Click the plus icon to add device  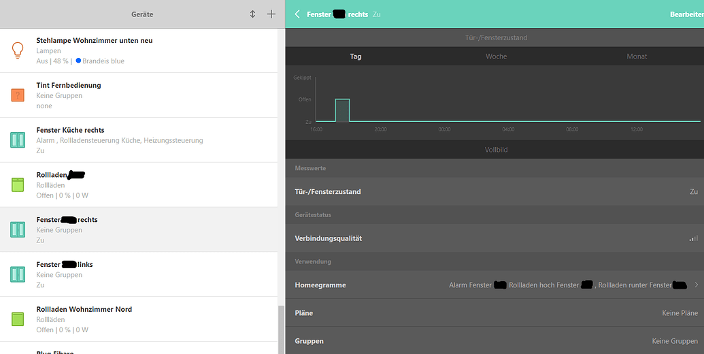(271, 14)
